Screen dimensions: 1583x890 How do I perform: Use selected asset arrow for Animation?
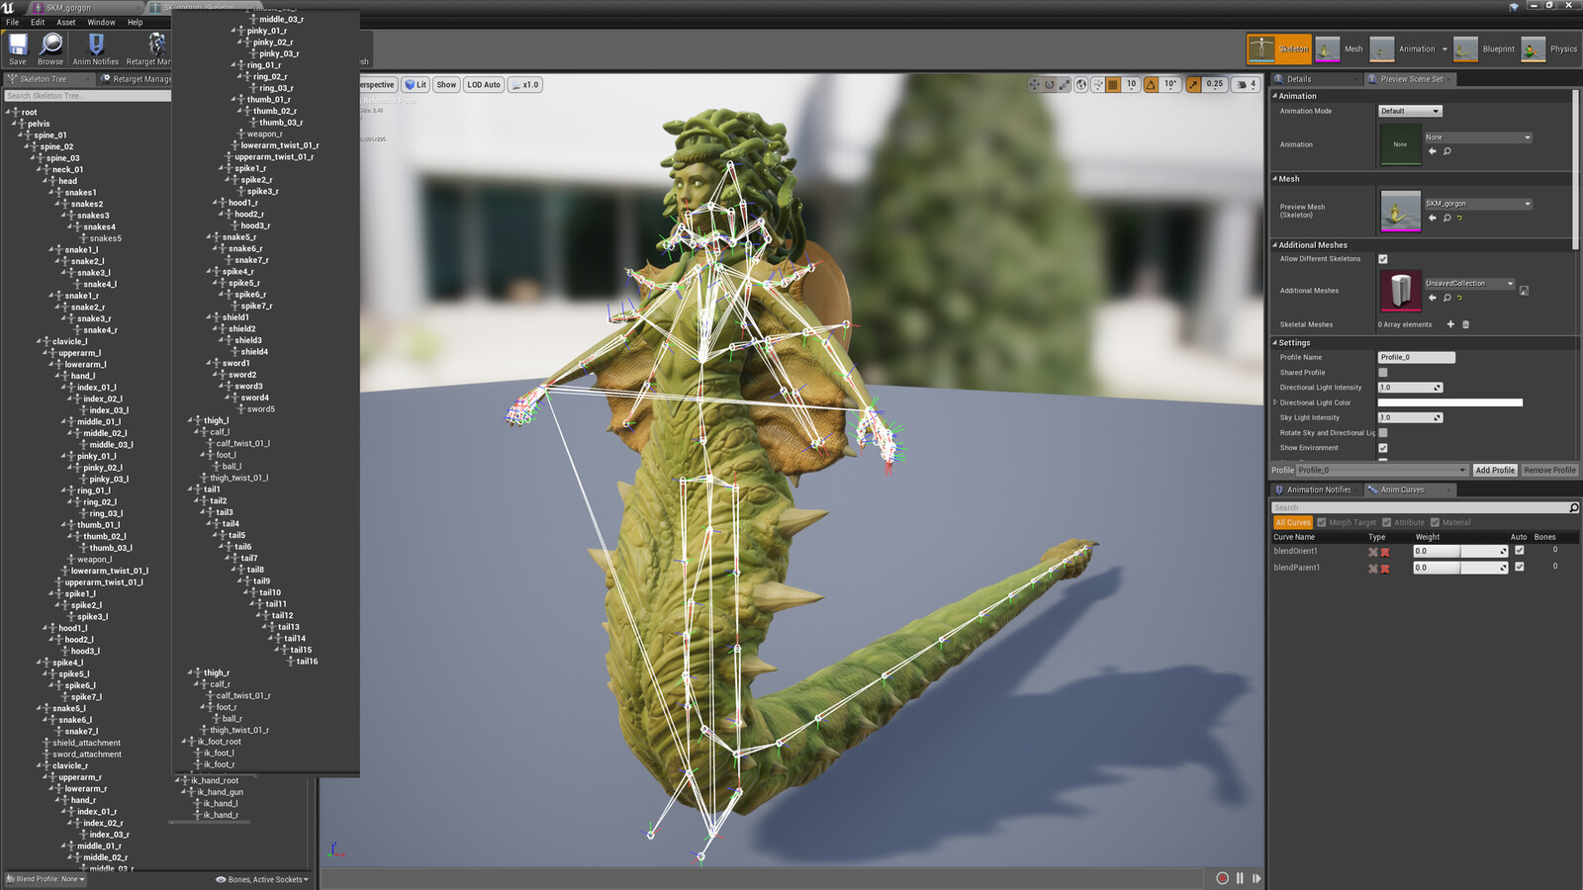tap(1432, 151)
